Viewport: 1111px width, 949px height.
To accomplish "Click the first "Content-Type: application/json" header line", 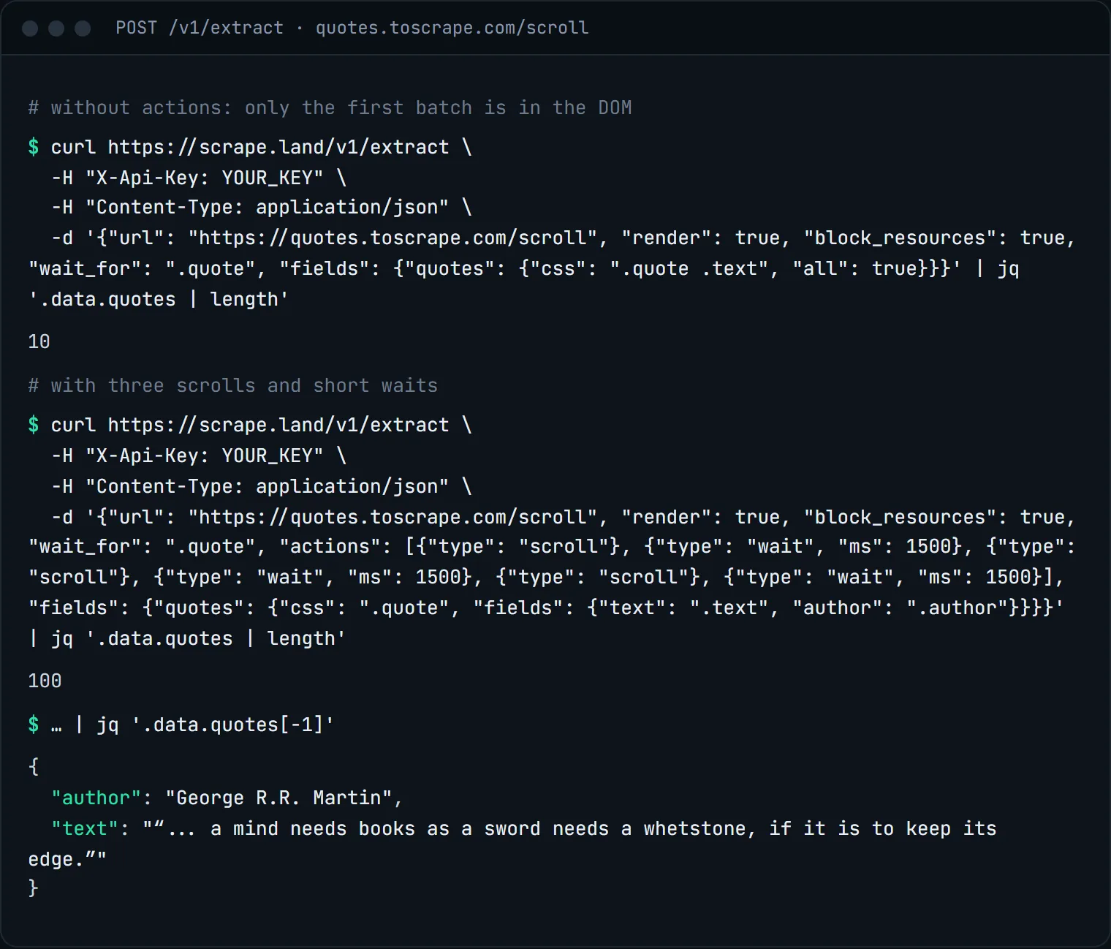I will point(261,207).
